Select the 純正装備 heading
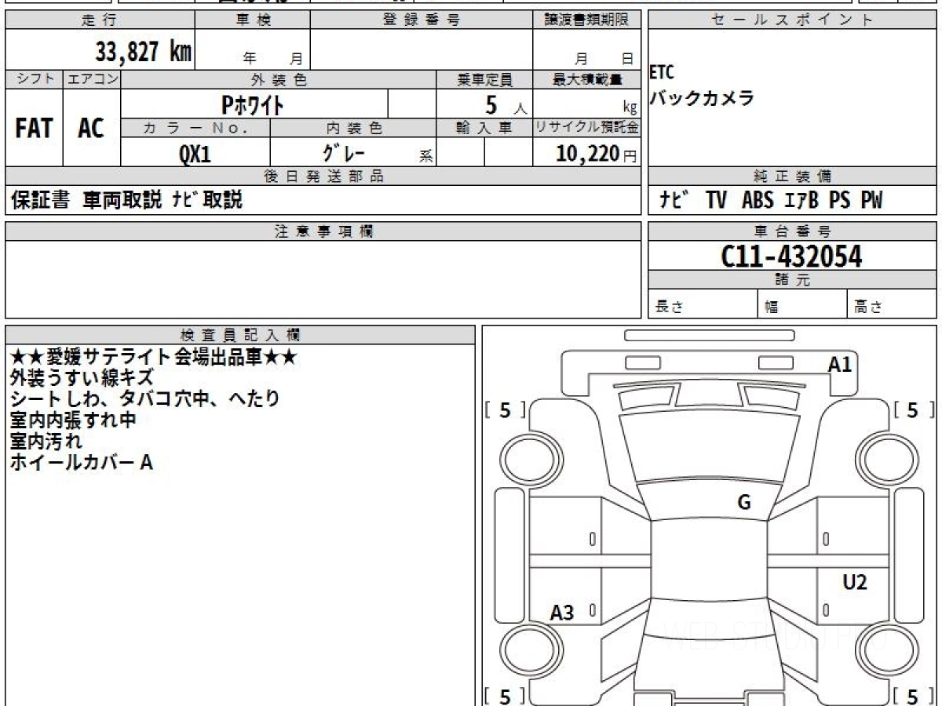The image size is (942, 706). (x=793, y=176)
